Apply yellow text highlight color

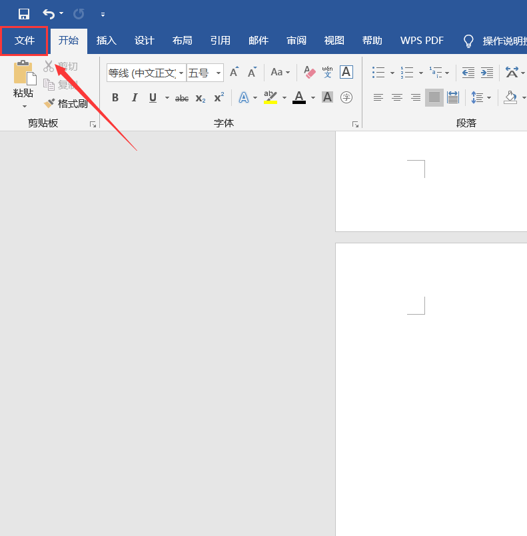click(x=270, y=97)
